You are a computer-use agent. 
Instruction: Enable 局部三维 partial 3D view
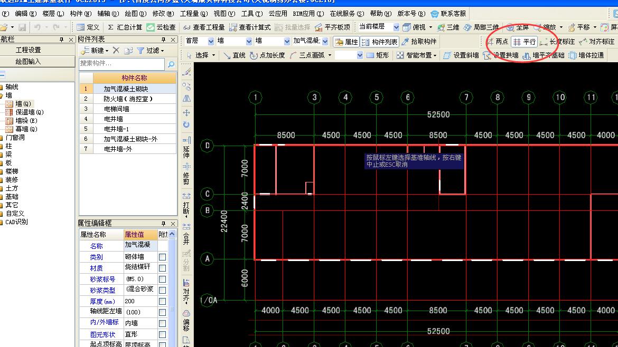482,27
